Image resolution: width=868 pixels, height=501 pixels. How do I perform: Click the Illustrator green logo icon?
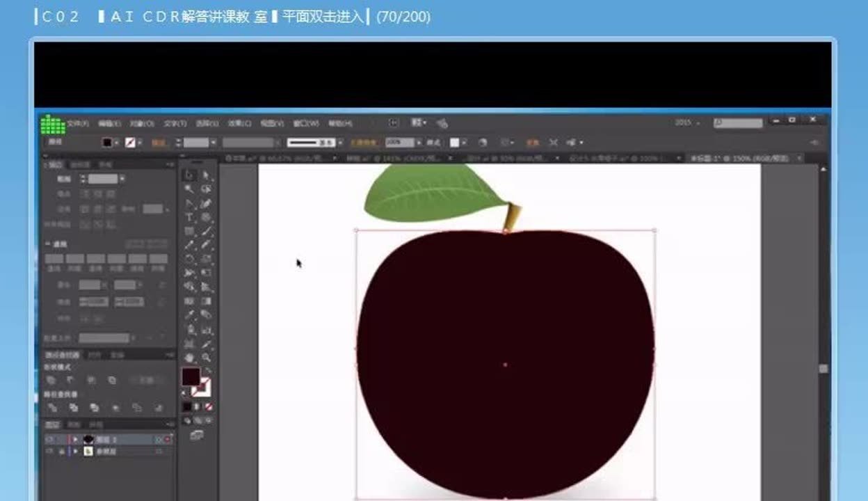52,125
